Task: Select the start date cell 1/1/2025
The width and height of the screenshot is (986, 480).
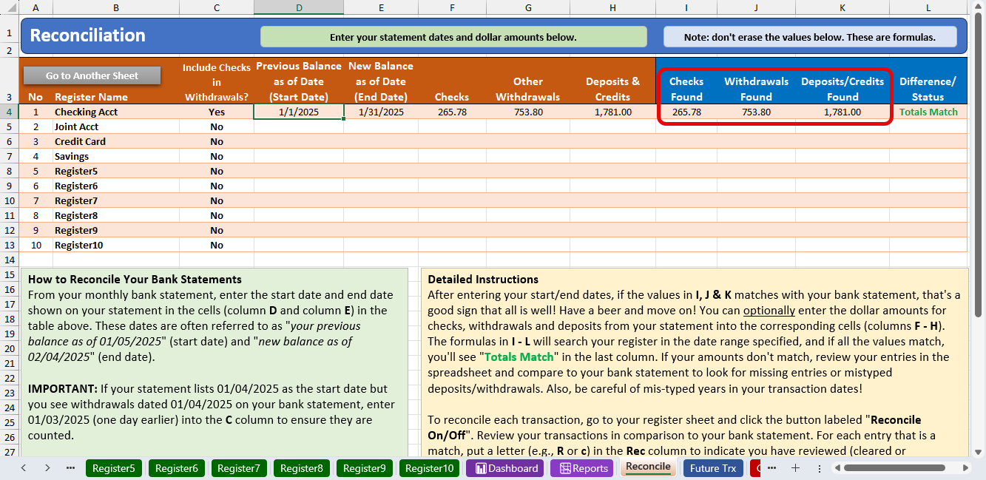Action: (x=299, y=112)
